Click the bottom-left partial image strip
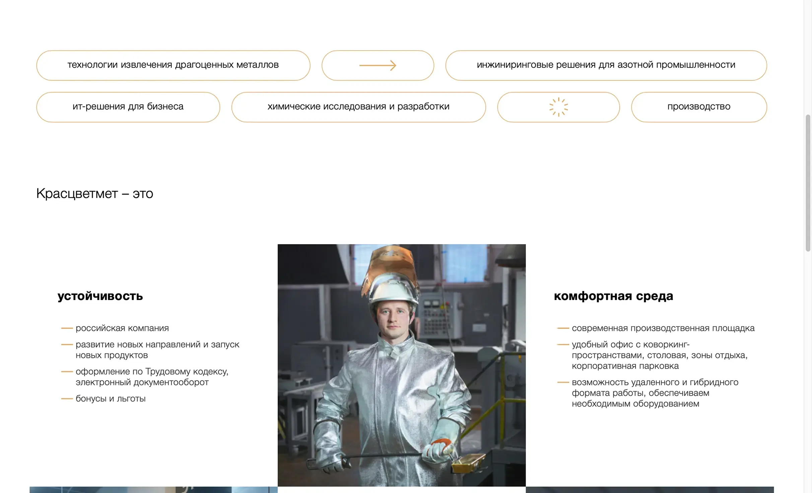812x493 pixels. [153, 490]
